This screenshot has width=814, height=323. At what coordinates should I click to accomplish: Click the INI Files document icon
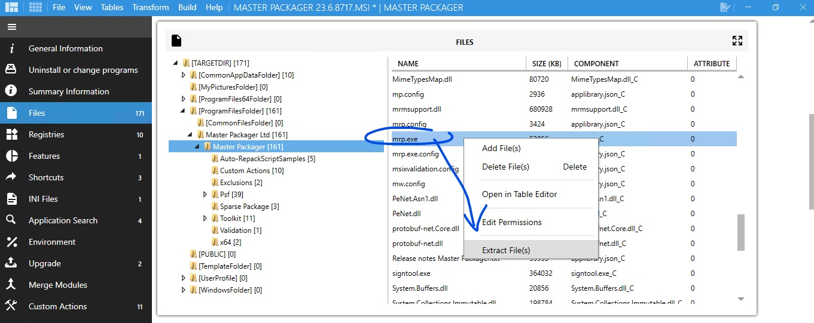click(x=11, y=199)
